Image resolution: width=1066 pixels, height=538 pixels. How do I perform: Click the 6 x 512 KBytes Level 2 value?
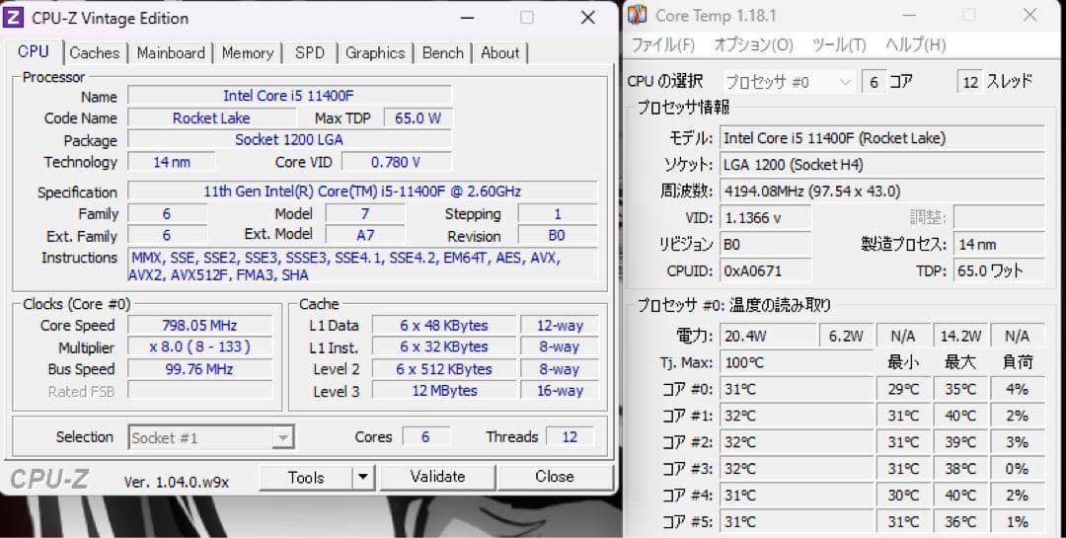coord(444,369)
